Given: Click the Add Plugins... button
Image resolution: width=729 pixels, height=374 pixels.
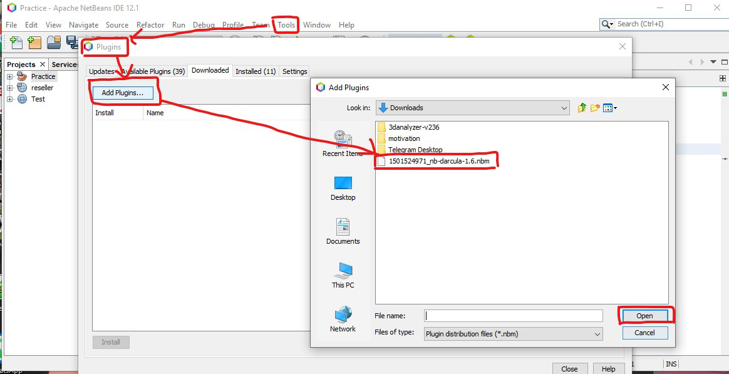Looking at the screenshot, I should [123, 93].
